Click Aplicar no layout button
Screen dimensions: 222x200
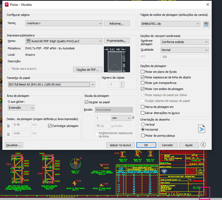[120, 145]
